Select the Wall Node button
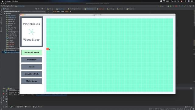 [x=32, y=60]
